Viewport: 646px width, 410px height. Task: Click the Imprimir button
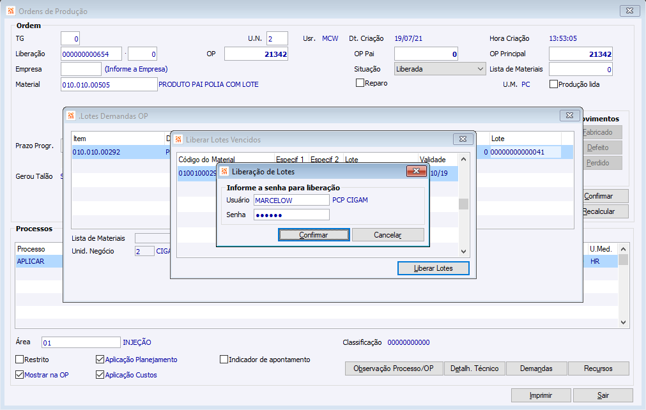(x=541, y=395)
